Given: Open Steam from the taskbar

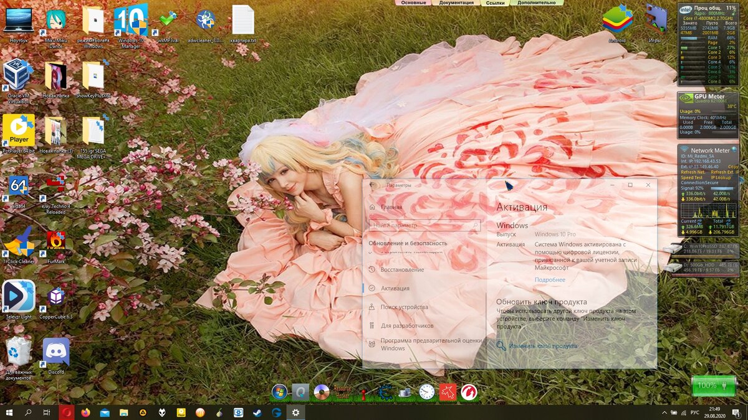Looking at the screenshot, I should coord(257,412).
